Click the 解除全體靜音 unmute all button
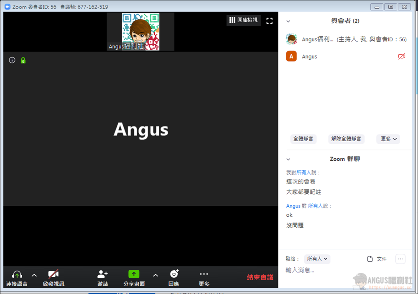418x294 pixels. [346, 139]
